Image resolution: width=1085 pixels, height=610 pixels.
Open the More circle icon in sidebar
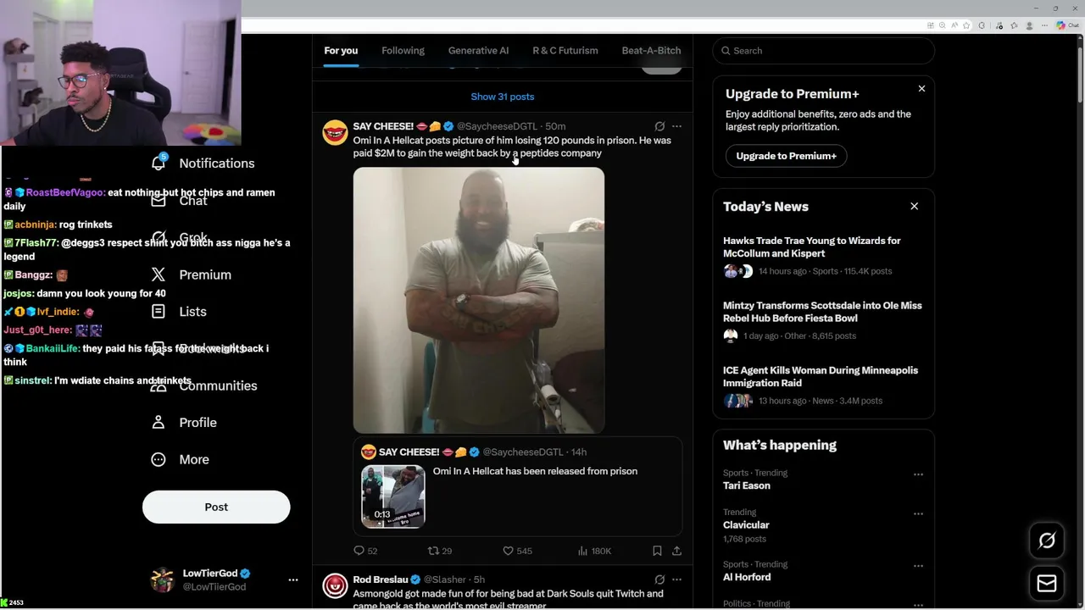point(159,459)
